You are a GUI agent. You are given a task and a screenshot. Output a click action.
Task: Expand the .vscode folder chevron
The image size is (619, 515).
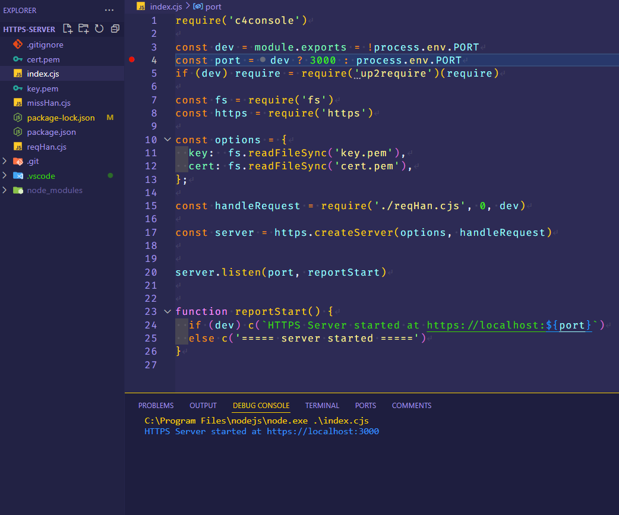4,176
